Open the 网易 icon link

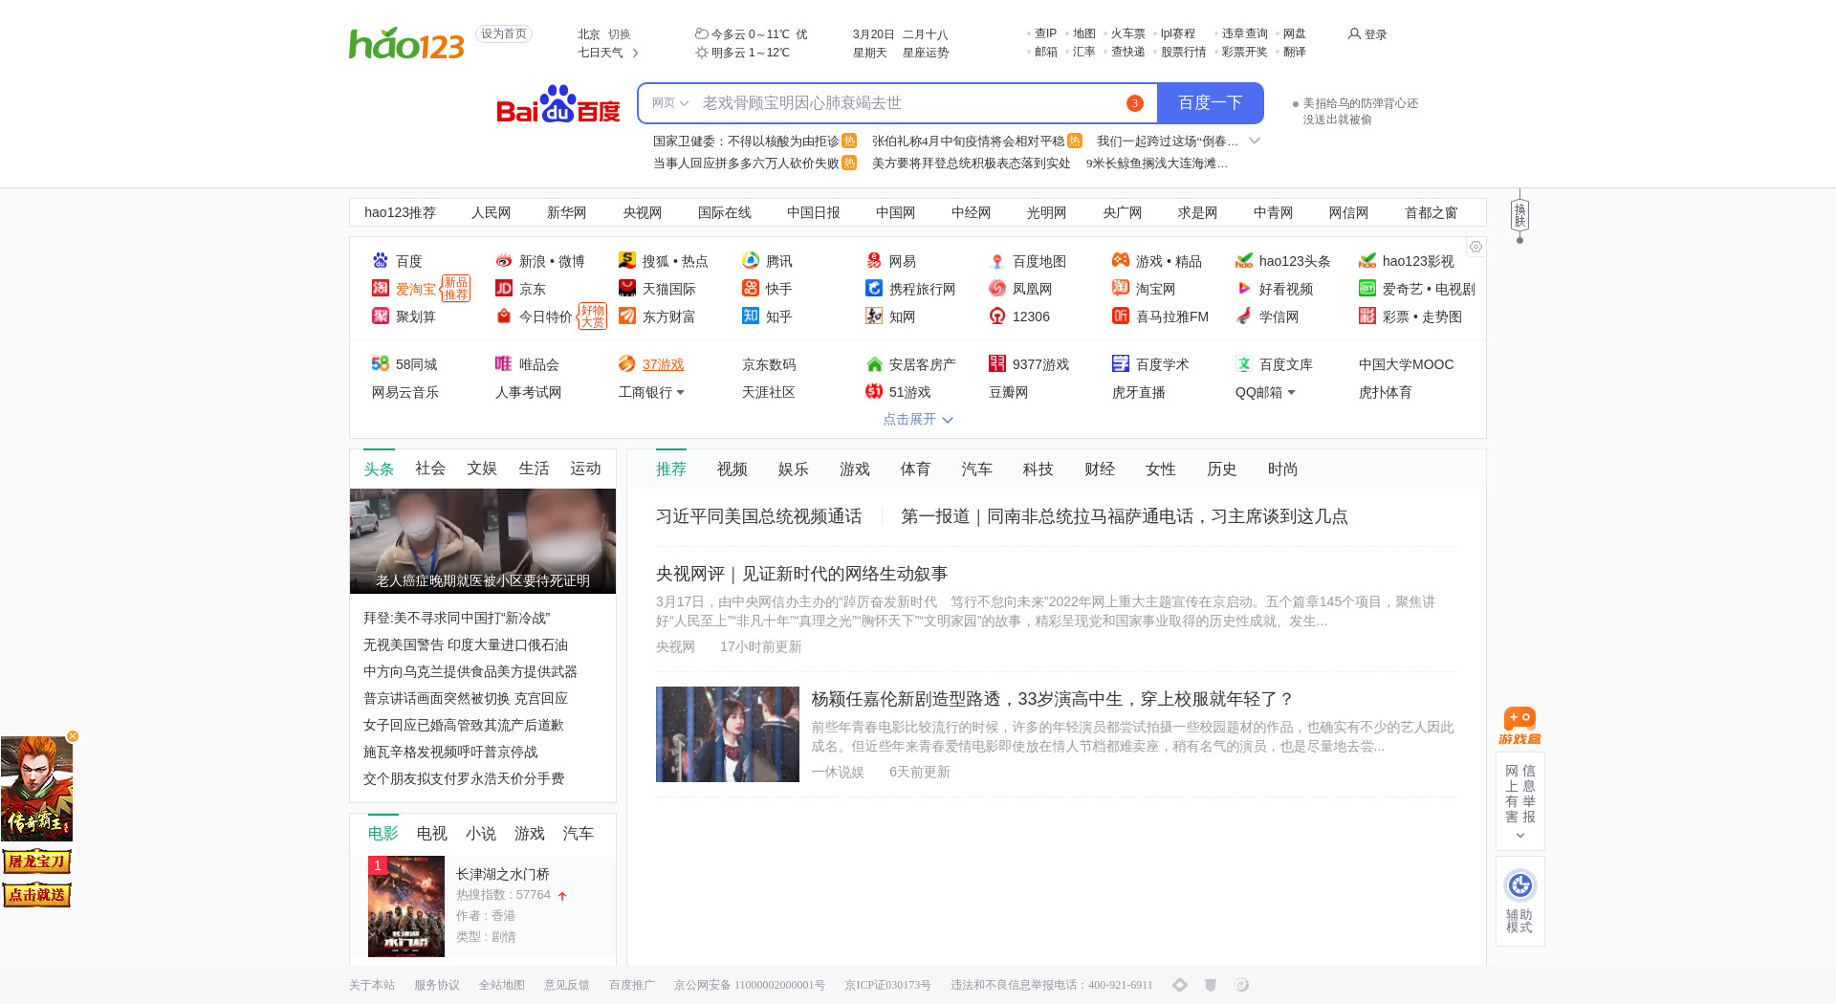pyautogui.click(x=874, y=260)
